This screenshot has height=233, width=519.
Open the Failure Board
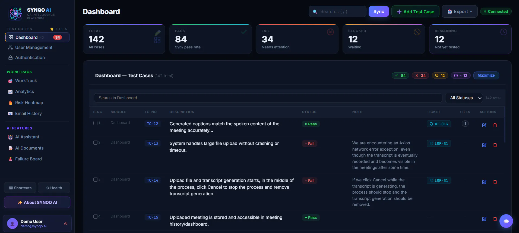pyautogui.click(x=28, y=159)
